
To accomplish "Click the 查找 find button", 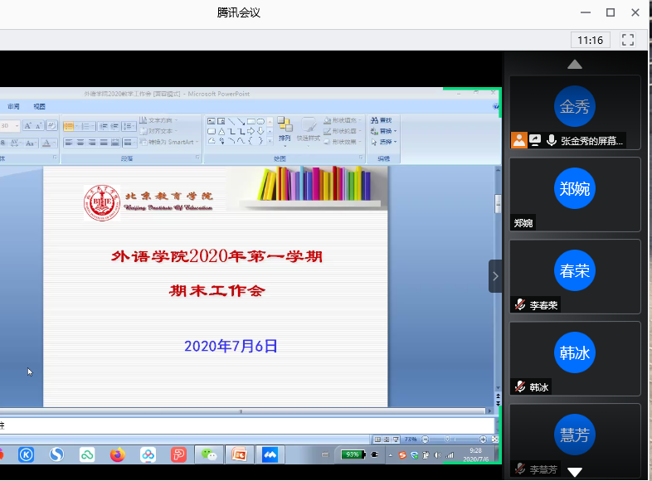I will click(x=382, y=120).
